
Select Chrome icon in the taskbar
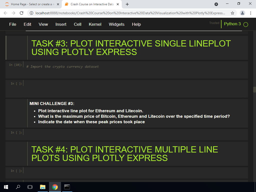pos(55,187)
